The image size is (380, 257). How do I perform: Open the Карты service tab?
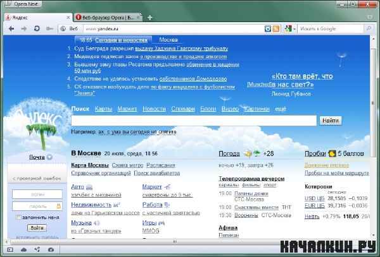click(x=103, y=109)
